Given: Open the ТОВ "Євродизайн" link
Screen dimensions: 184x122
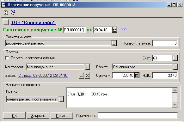Looking at the screenshot, I should 33,22.
